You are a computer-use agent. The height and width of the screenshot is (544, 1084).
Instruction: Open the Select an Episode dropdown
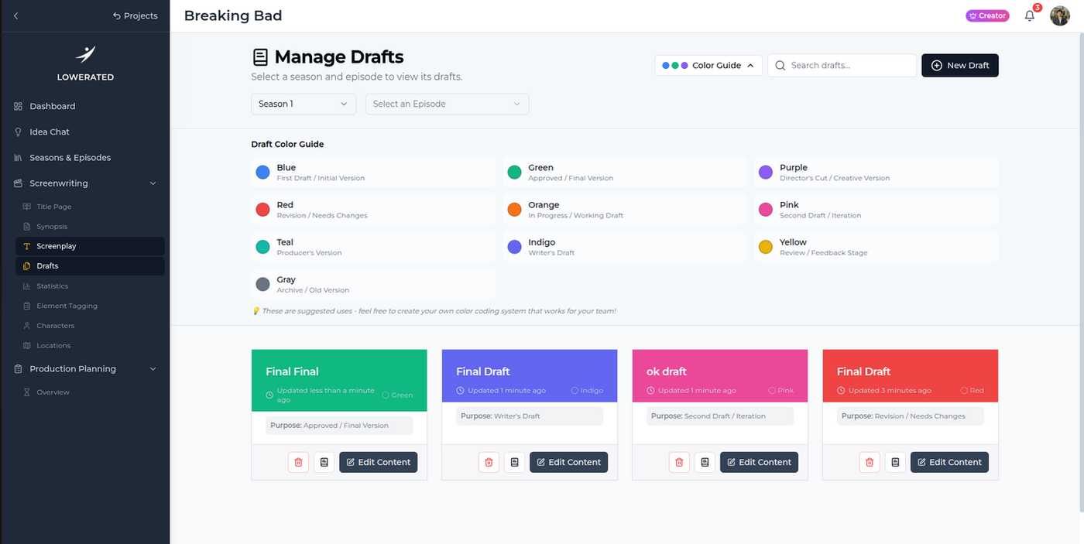[448, 104]
